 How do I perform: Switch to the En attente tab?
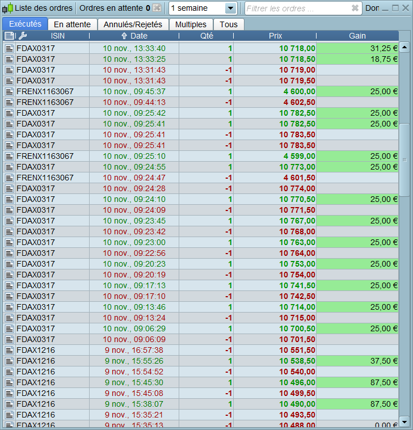pyautogui.click(x=73, y=24)
